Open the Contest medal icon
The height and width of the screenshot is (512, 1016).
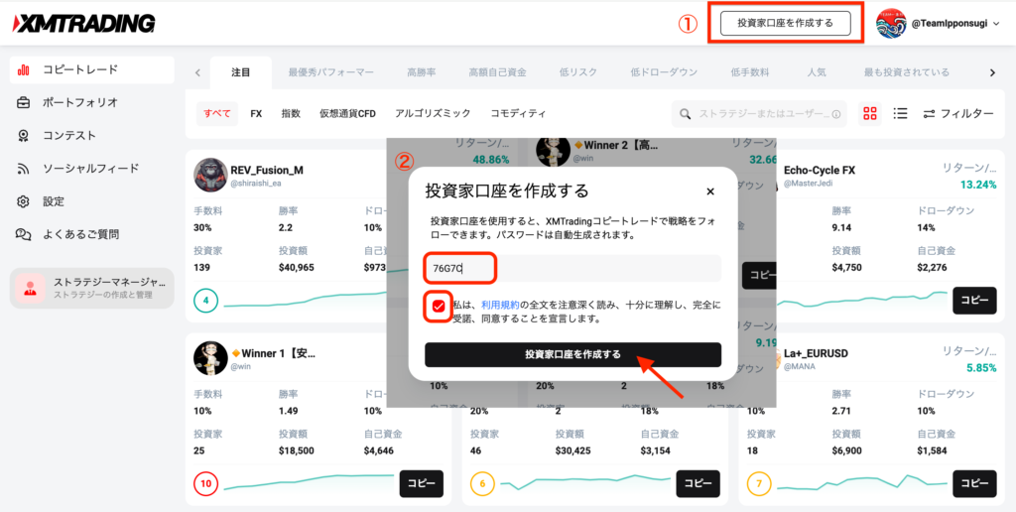(x=24, y=136)
